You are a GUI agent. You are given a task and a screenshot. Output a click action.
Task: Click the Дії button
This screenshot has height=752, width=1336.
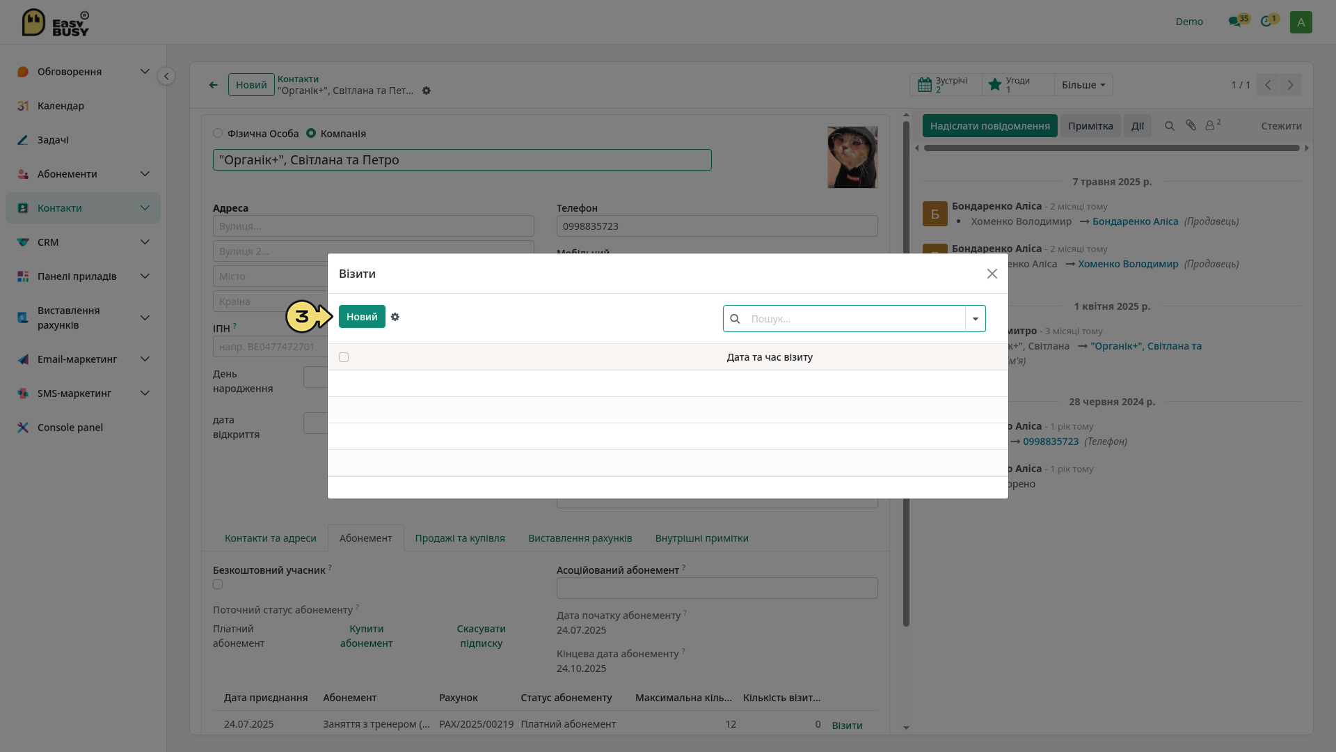pyautogui.click(x=1138, y=126)
